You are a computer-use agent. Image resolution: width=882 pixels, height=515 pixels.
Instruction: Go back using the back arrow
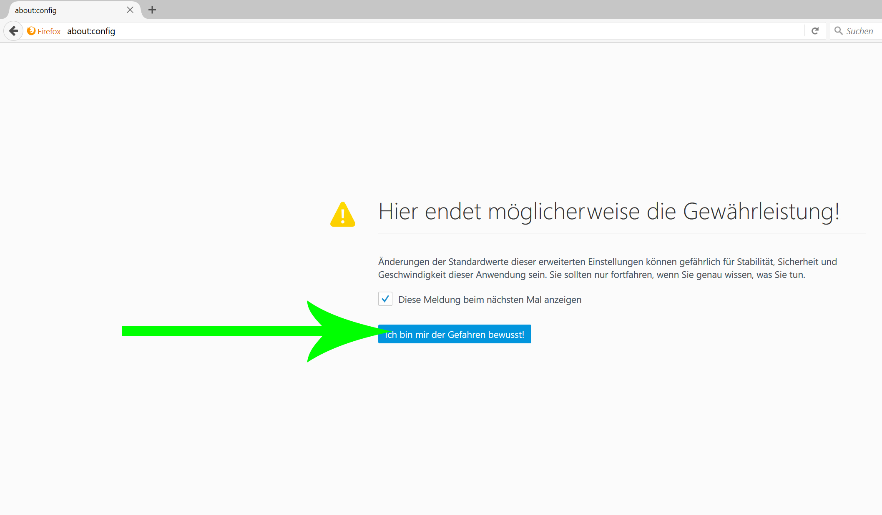(x=13, y=31)
